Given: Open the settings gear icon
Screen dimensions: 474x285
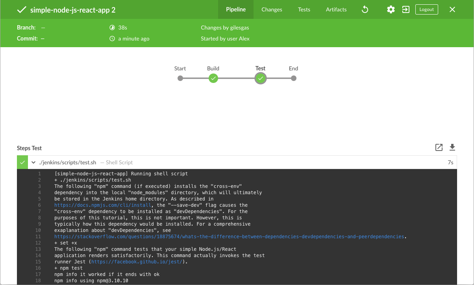Looking at the screenshot, I should tap(391, 9).
